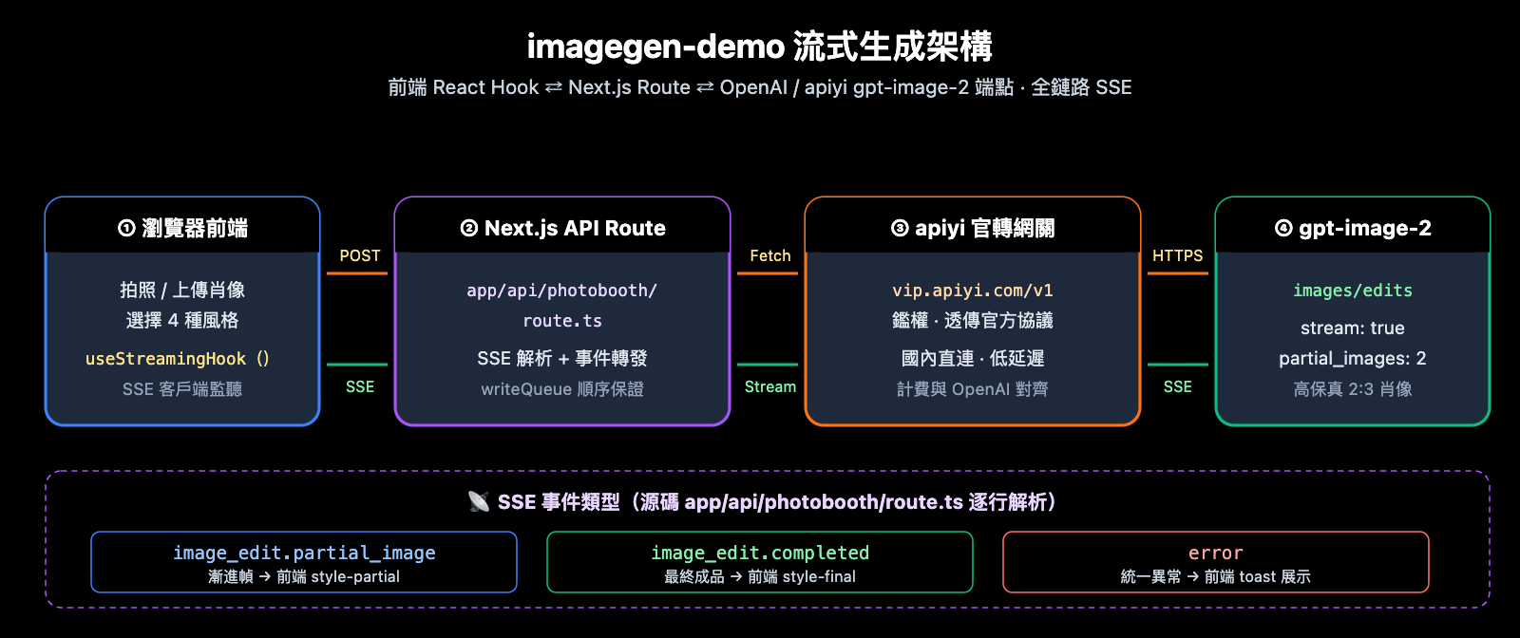Viewport: 1520px width, 638px height.
Task: Click the text 統一異常 → 前端 toast 展示
Action: [1216, 576]
